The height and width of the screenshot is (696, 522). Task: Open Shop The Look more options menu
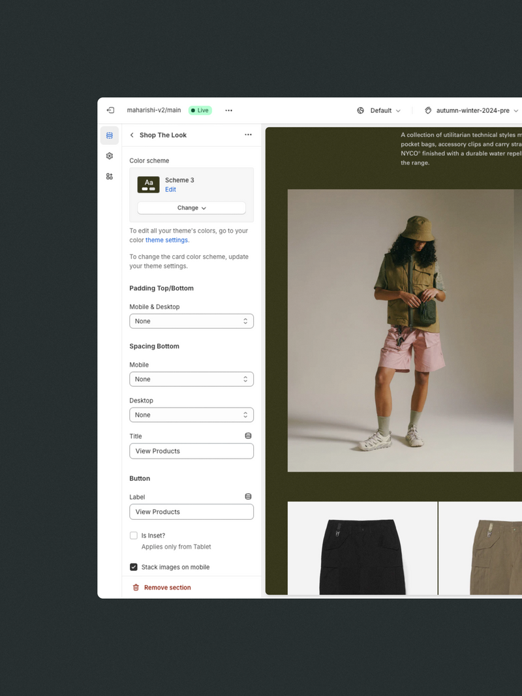point(248,135)
